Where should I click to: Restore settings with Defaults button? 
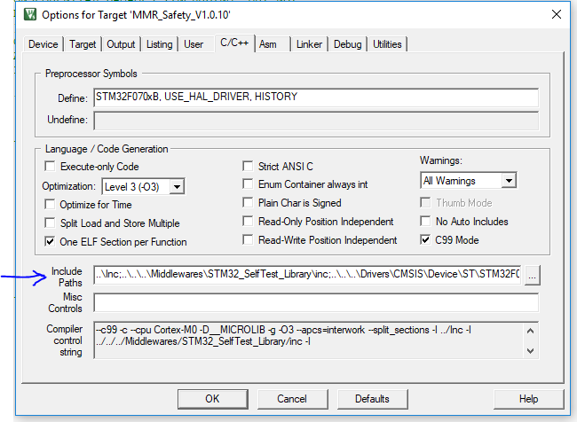click(x=372, y=399)
